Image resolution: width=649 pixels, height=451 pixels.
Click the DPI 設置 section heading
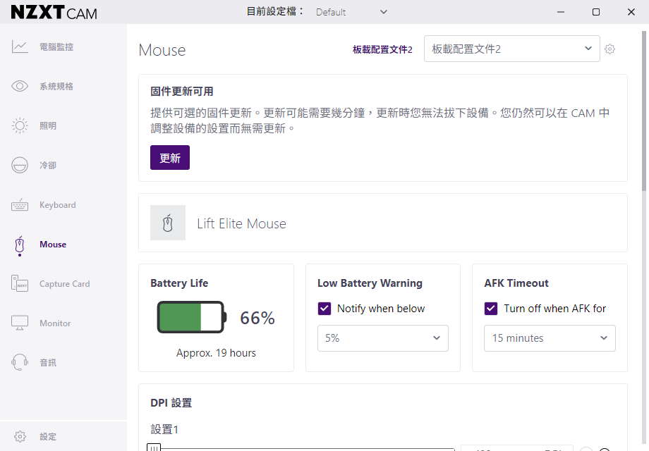pyautogui.click(x=171, y=402)
